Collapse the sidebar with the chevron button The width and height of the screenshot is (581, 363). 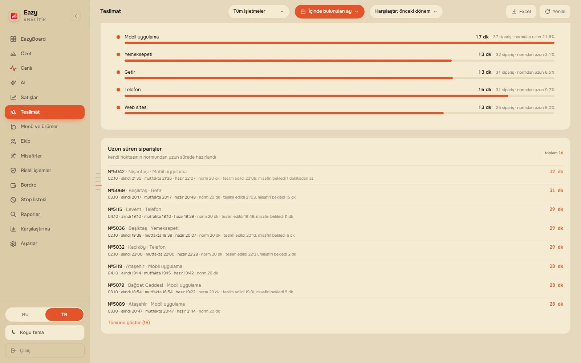click(x=76, y=16)
